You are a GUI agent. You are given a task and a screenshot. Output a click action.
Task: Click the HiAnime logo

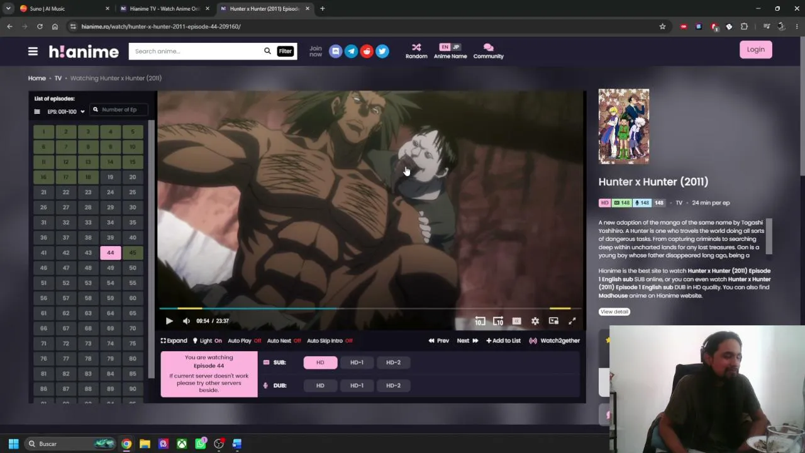(x=84, y=52)
